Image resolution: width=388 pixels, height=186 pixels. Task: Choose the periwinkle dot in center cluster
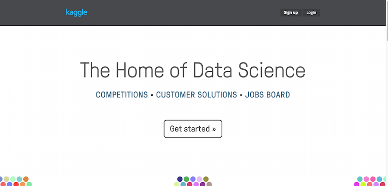point(193,179)
